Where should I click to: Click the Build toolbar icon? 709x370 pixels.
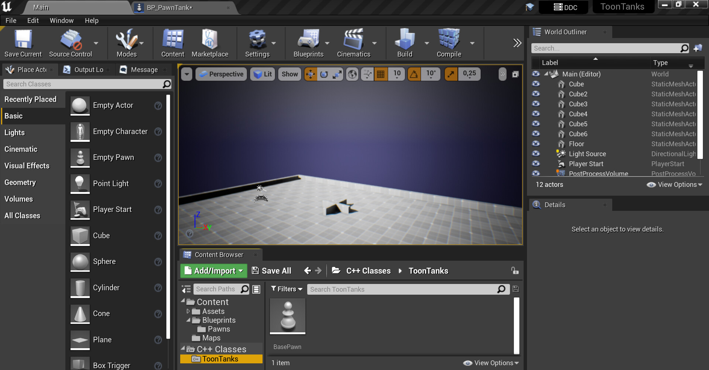click(x=404, y=42)
